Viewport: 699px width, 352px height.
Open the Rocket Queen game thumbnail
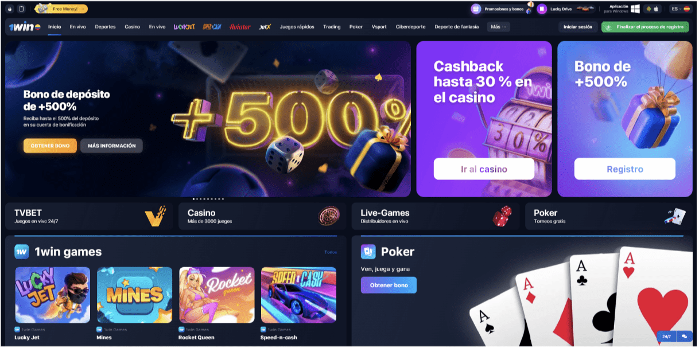pyautogui.click(x=217, y=295)
